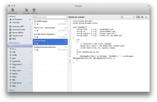Click code line 'using System.Net.Mail;'

(83, 21)
